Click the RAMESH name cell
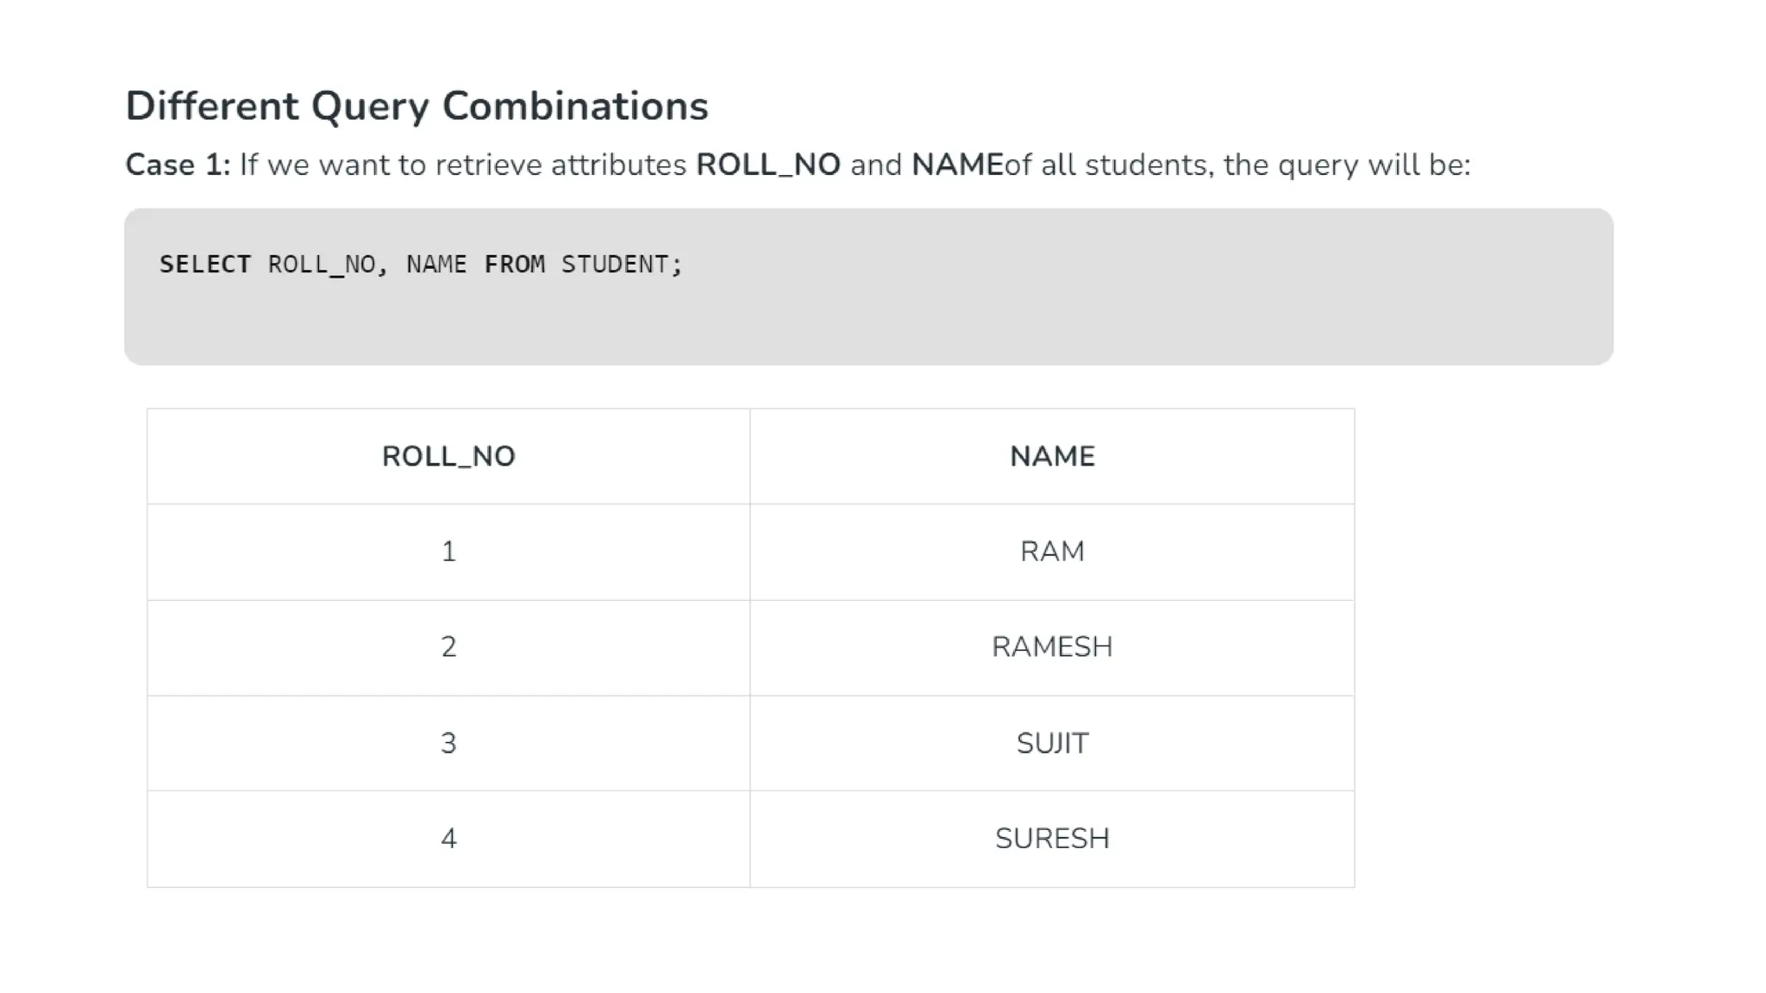This screenshot has height=993, width=1766. tap(1052, 647)
